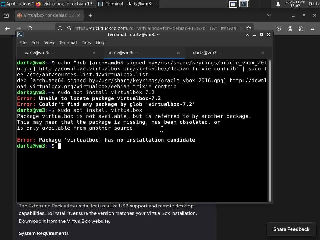320x240 pixels.
Task: Close the middle terminal tab
Action: coord(178,53)
